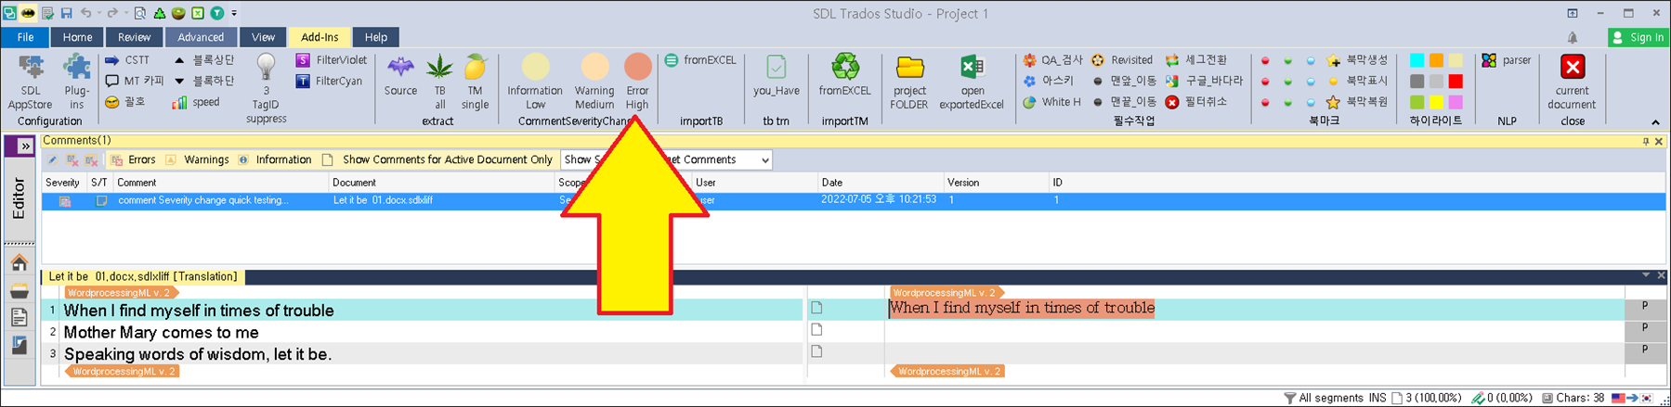Viewport: 1671px width, 407px height.
Task: Toggle Show Comments for Active Document Only
Action: pyautogui.click(x=437, y=159)
